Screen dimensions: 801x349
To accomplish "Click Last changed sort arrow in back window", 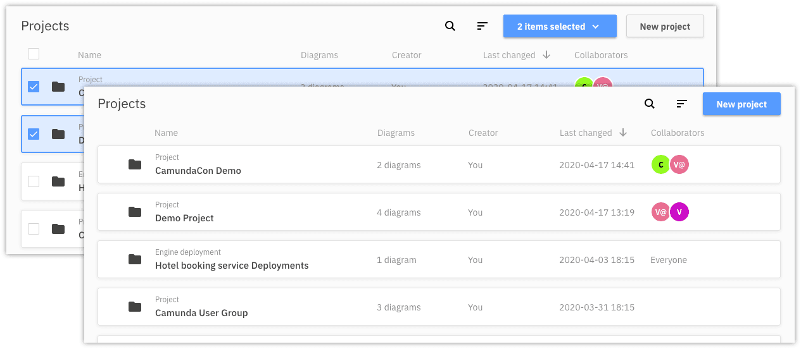I will tap(546, 55).
